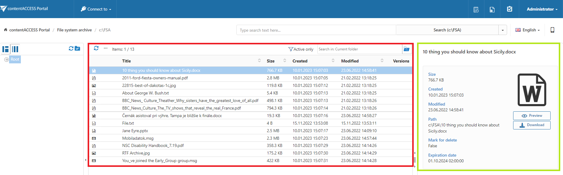Refresh the folder tree pane
The width and height of the screenshot is (563, 175).
click(71, 48)
